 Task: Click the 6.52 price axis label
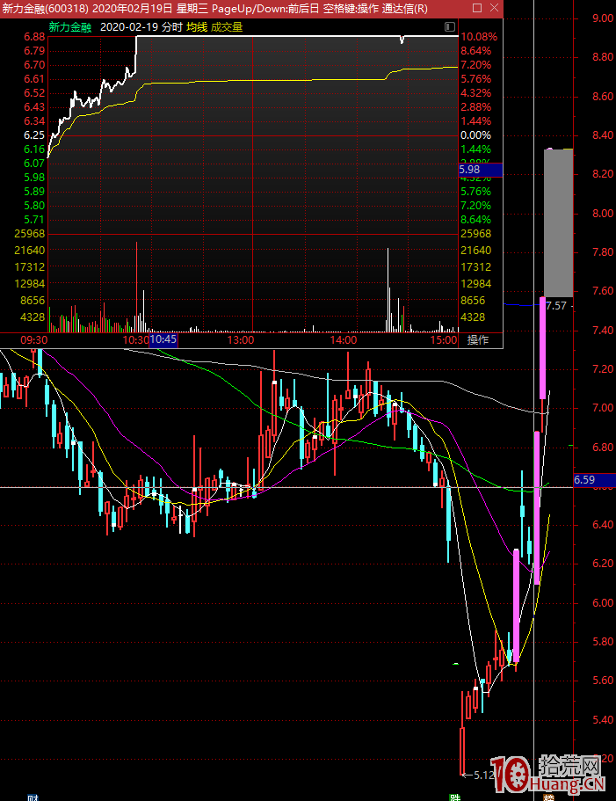(x=34, y=93)
